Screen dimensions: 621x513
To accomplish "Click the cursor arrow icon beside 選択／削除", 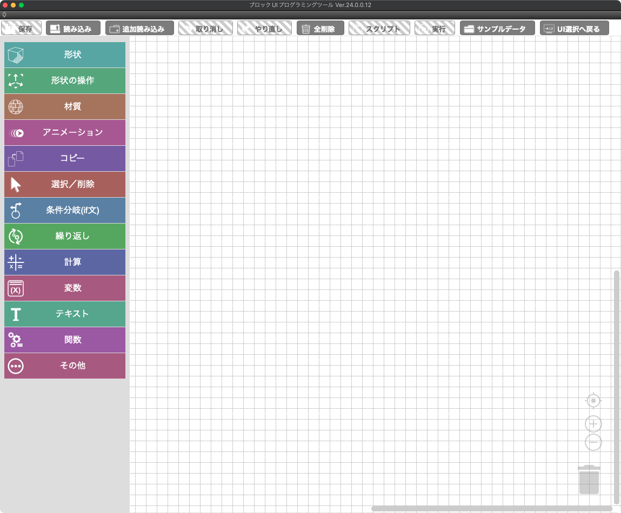I will pos(16,185).
